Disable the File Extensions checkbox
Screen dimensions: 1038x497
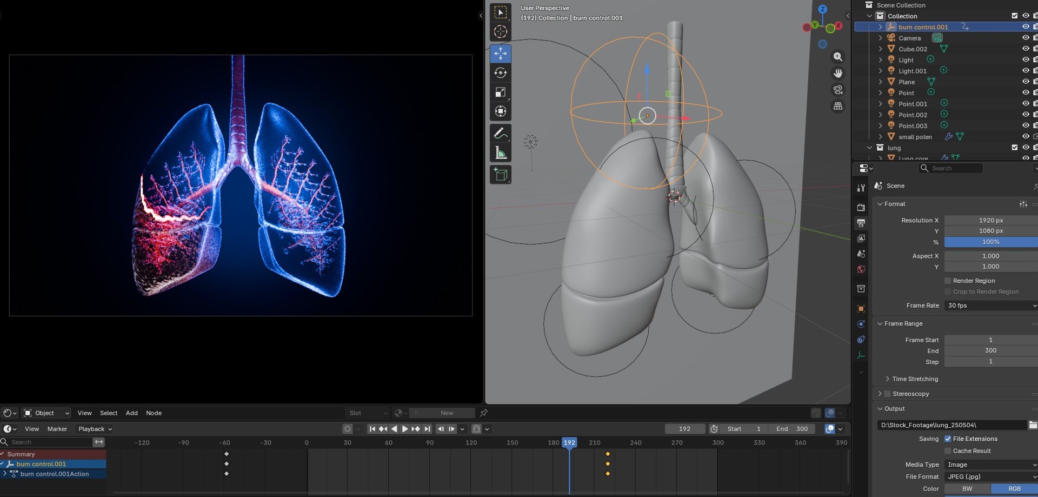tap(948, 439)
